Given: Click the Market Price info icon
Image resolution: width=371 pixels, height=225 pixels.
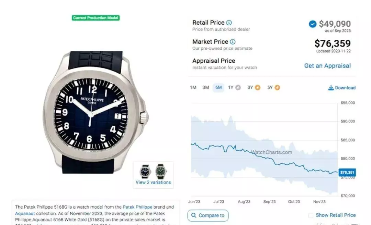Looking at the screenshot, I should [233, 42].
